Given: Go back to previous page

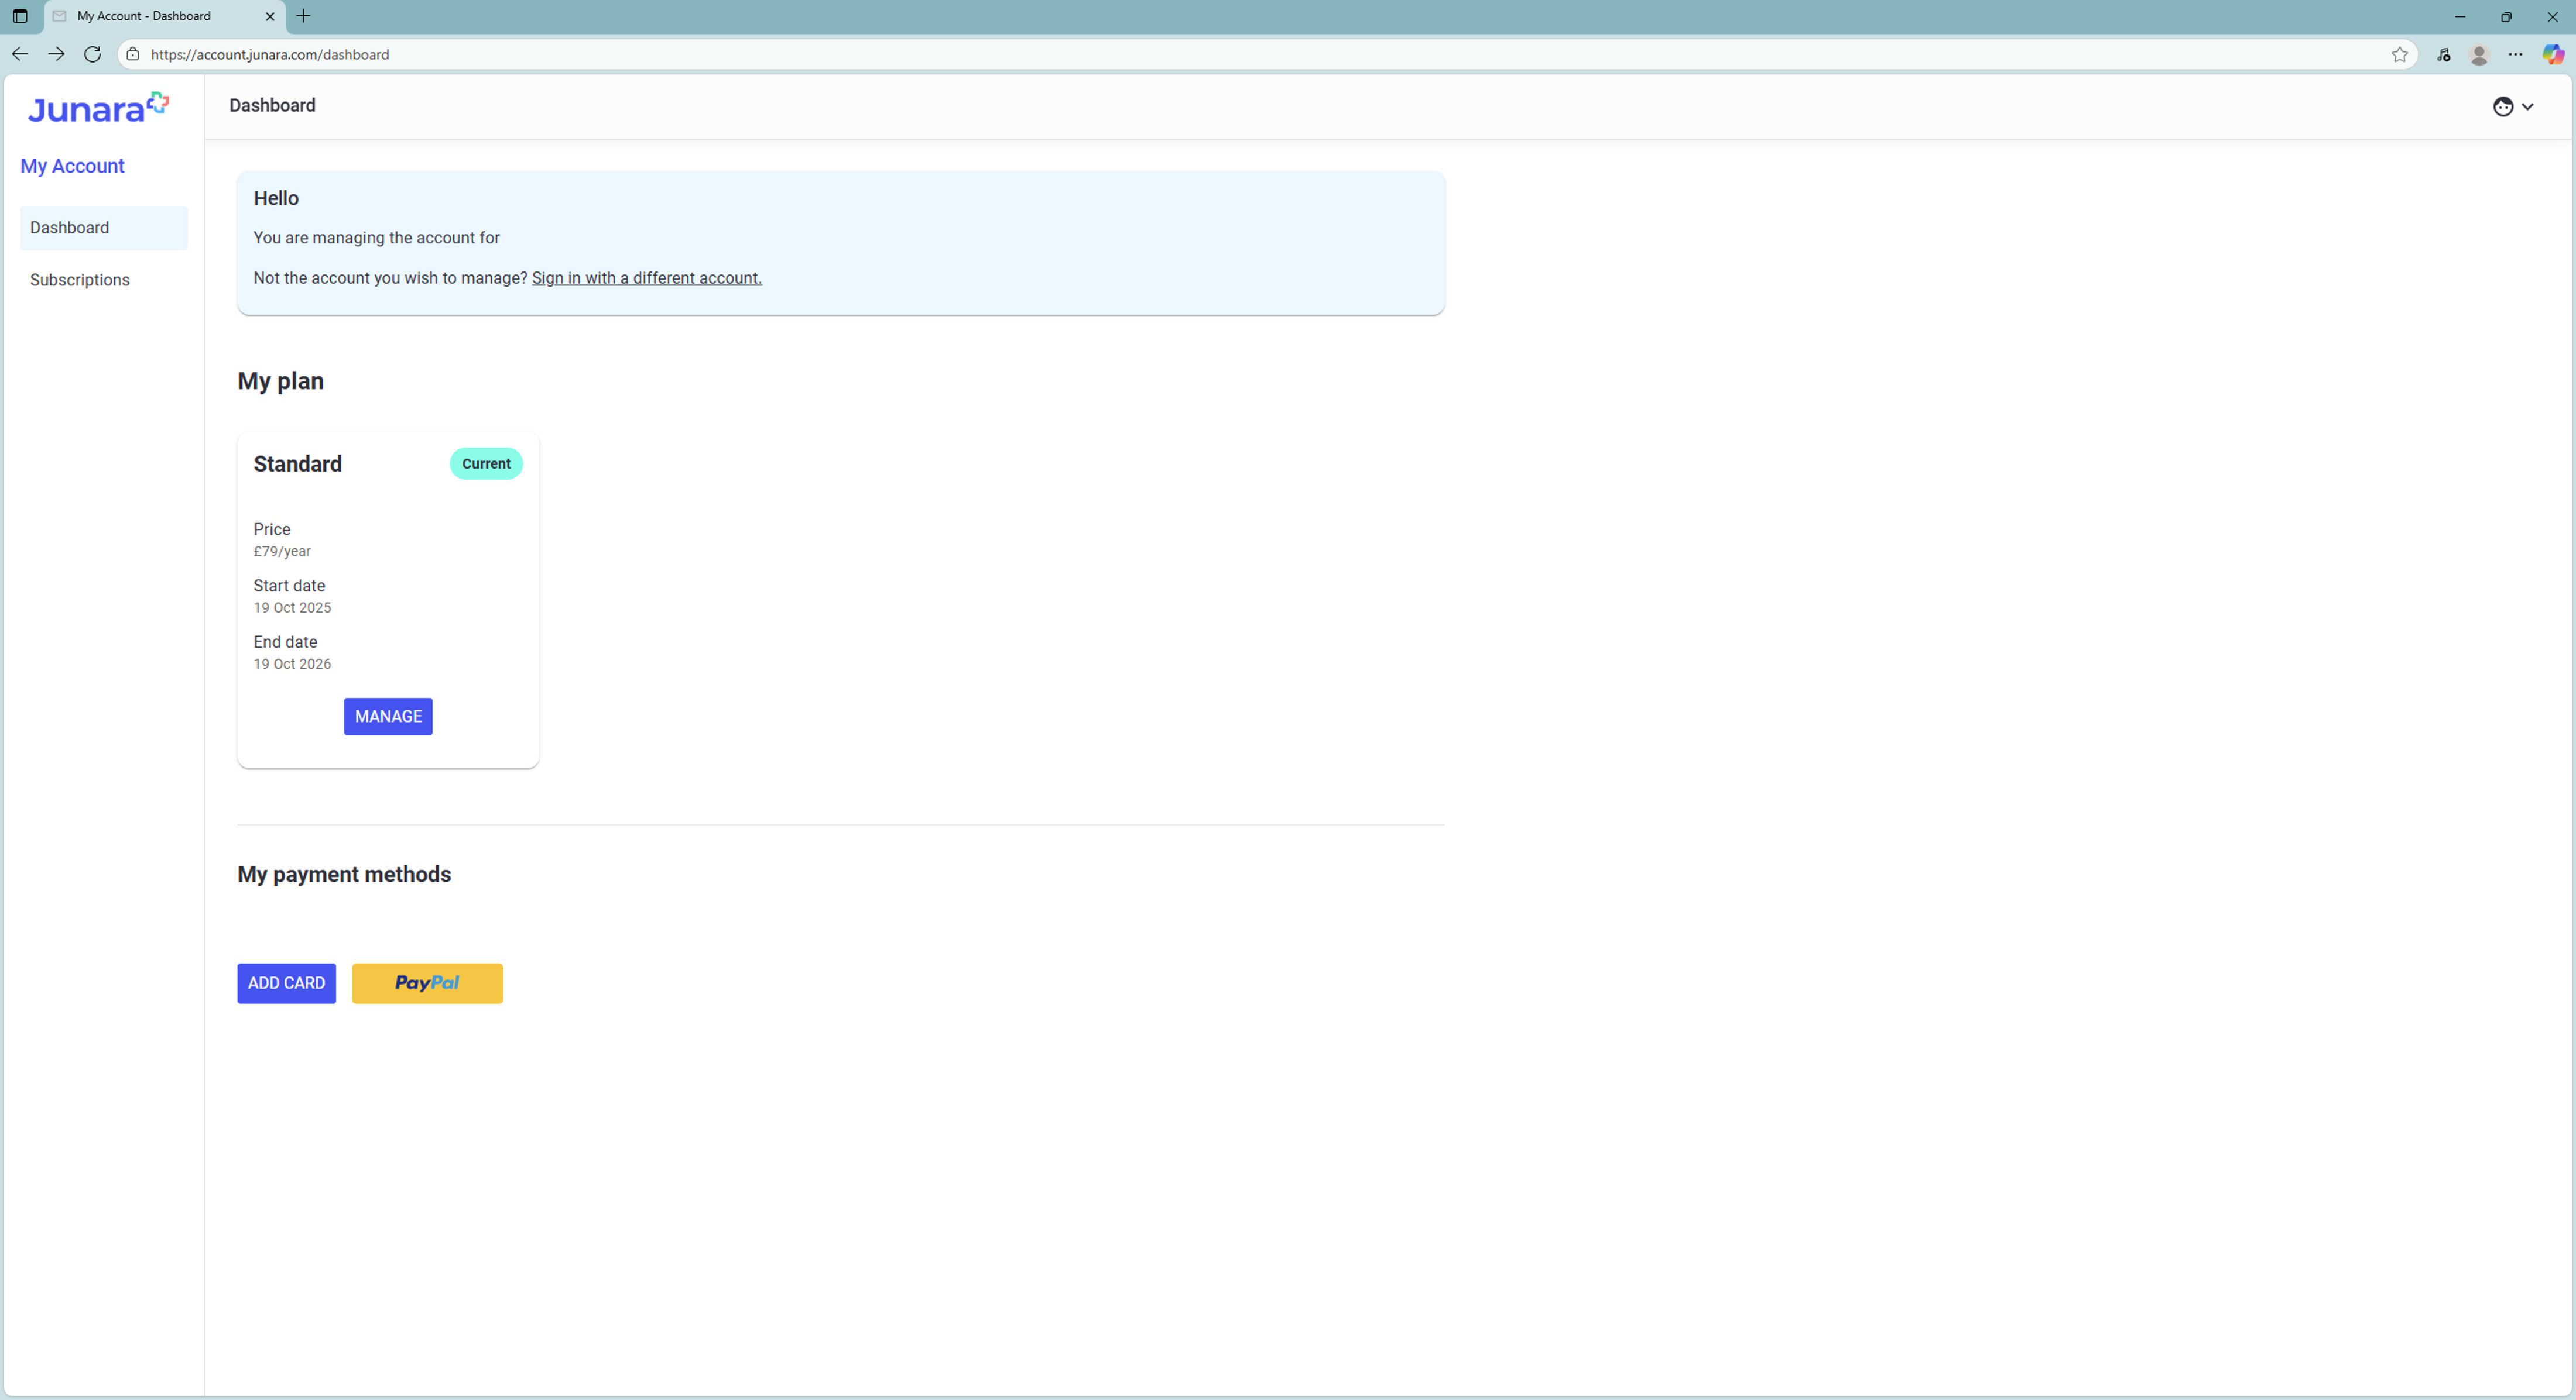Looking at the screenshot, I should tap(20, 54).
